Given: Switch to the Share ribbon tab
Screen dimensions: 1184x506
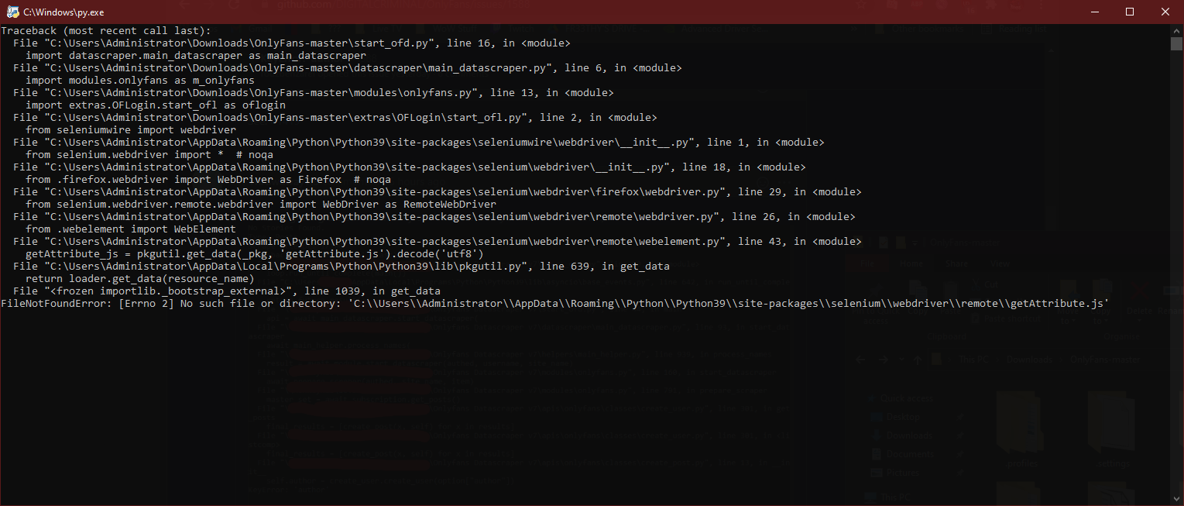Looking at the screenshot, I should (957, 263).
